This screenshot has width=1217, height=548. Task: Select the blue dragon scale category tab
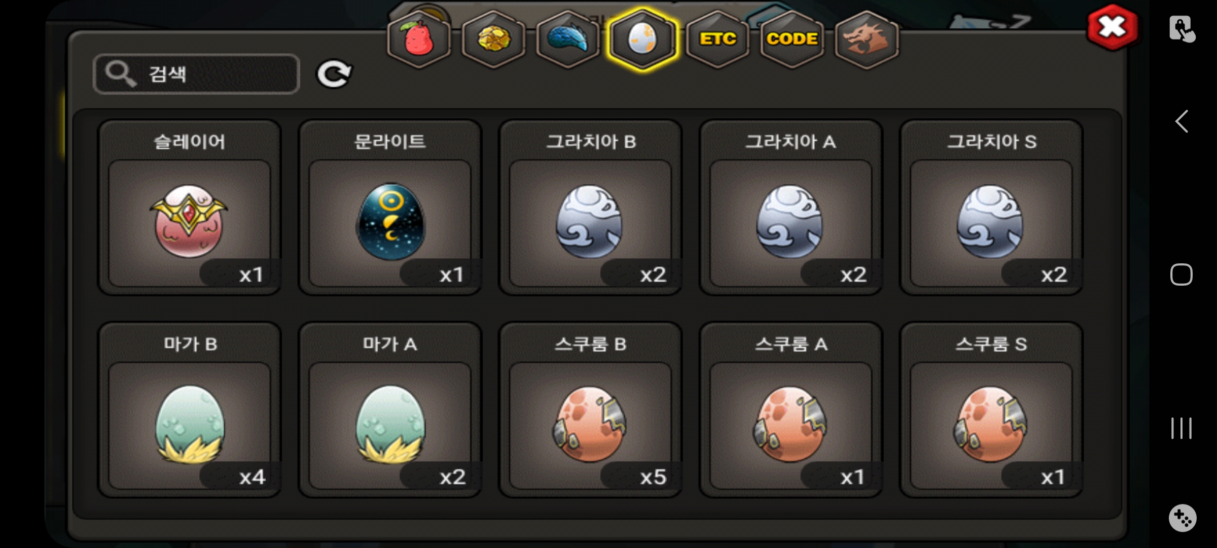568,39
